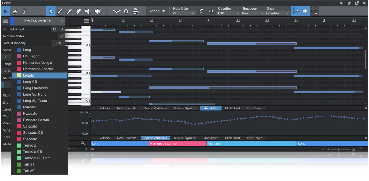
Task: Switch lower lane to Note Controller tab
Action: (127, 138)
